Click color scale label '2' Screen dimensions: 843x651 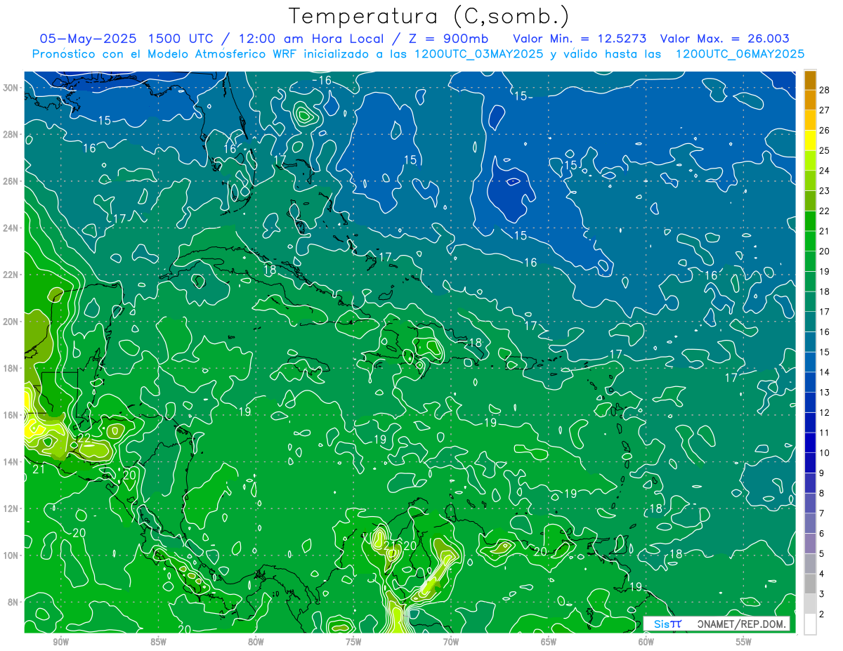(822, 614)
